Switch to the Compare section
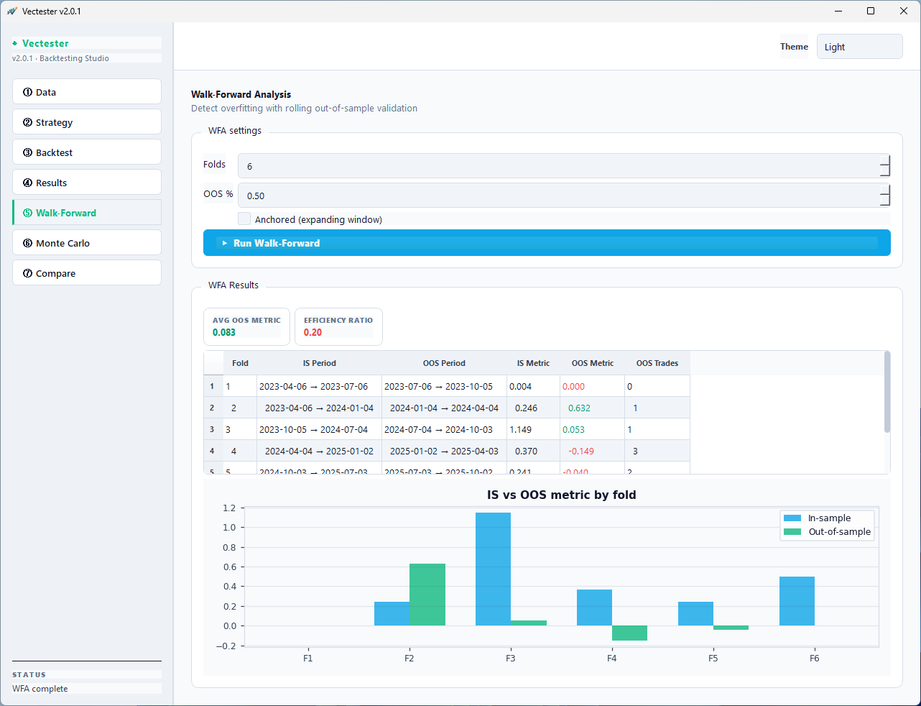 [x=56, y=272]
